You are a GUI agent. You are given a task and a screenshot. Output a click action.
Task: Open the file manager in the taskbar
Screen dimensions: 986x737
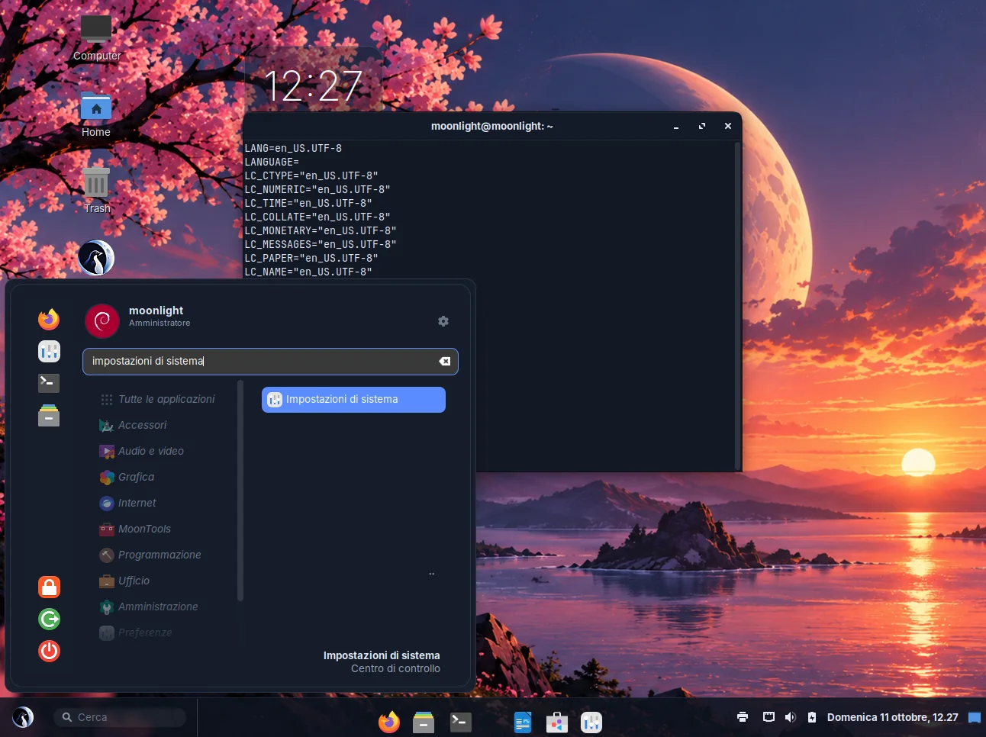tap(424, 722)
